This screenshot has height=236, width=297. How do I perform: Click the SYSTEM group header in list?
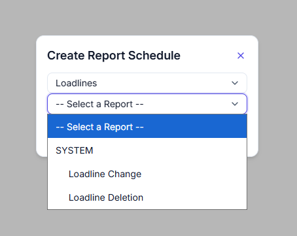point(74,150)
